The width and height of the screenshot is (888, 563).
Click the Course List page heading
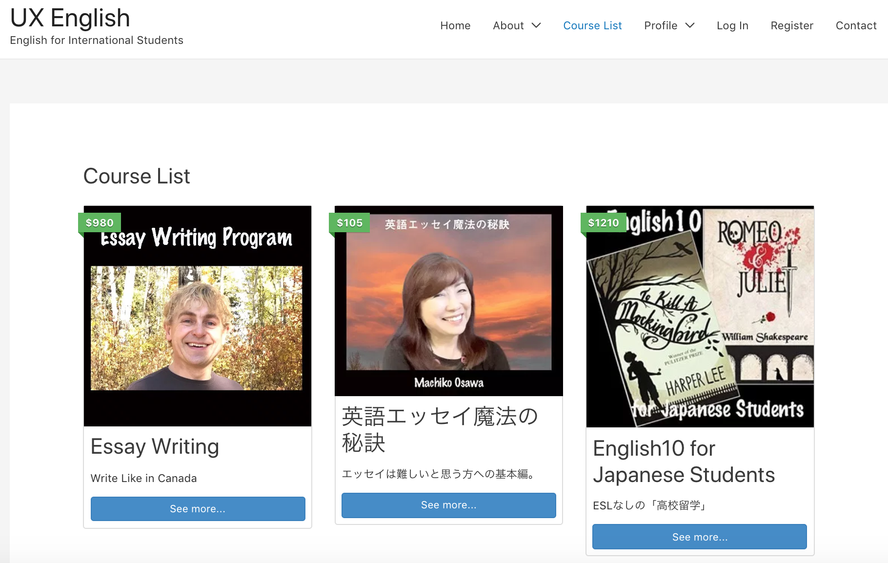(x=137, y=176)
